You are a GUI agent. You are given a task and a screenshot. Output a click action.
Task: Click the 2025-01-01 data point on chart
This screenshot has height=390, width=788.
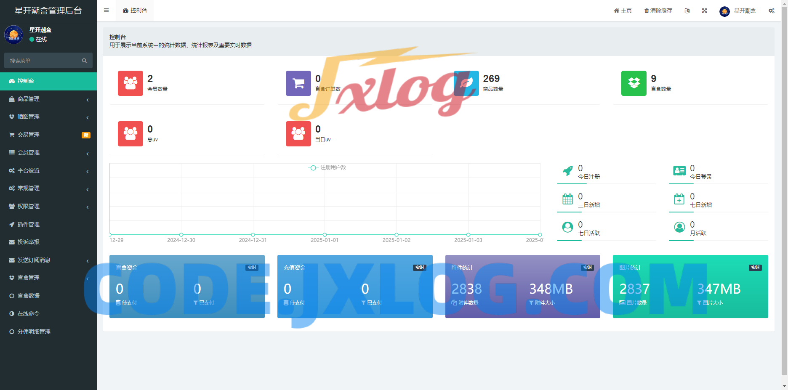click(x=325, y=235)
